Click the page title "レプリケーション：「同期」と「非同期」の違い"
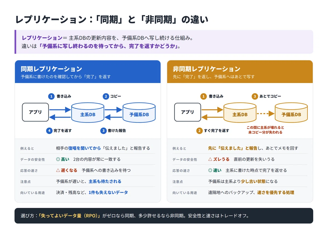 click(x=112, y=20)
